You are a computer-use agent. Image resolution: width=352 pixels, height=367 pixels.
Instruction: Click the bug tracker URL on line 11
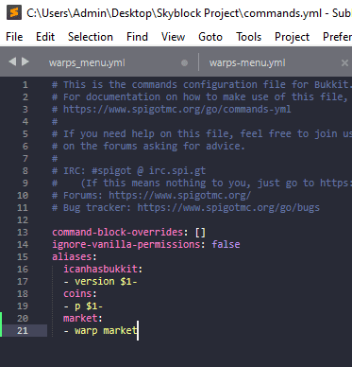point(228,207)
